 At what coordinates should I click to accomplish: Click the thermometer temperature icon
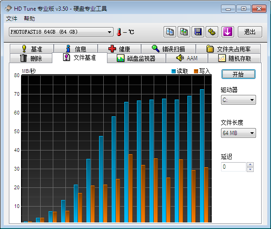119,32
